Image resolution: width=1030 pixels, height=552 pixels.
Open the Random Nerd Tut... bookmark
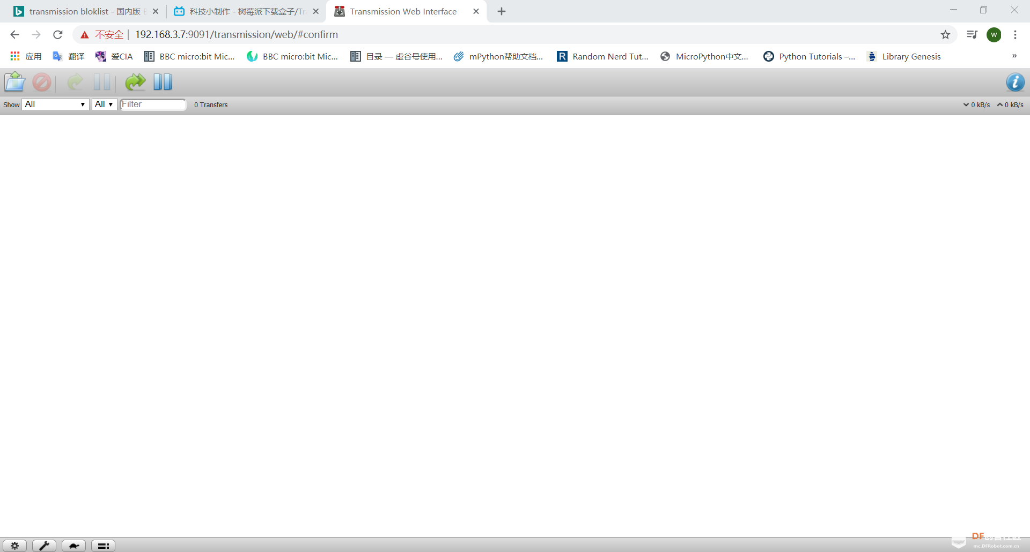coord(603,56)
